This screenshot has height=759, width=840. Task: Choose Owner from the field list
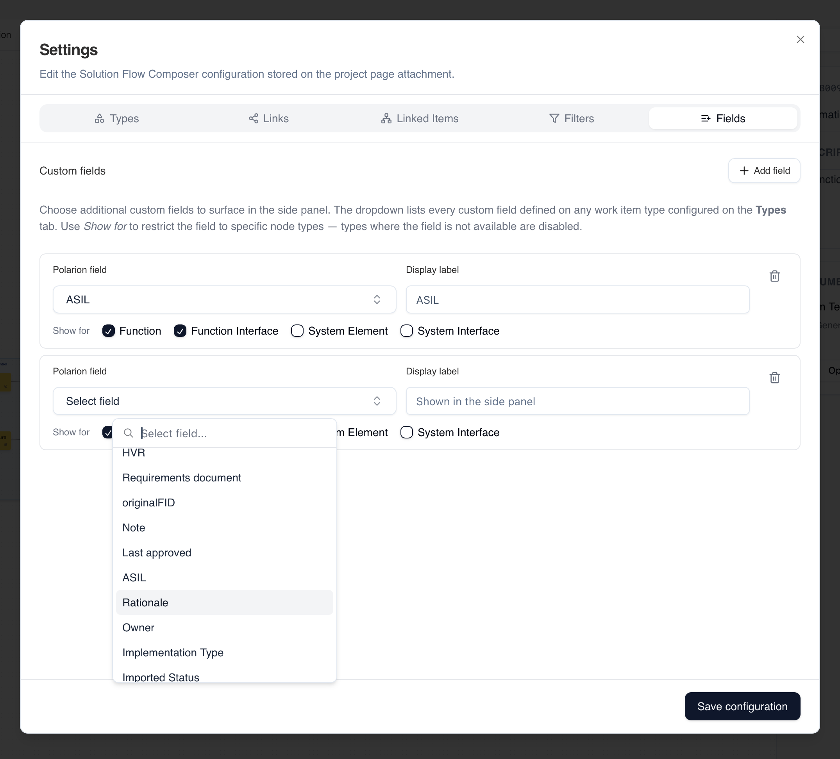tap(224, 627)
